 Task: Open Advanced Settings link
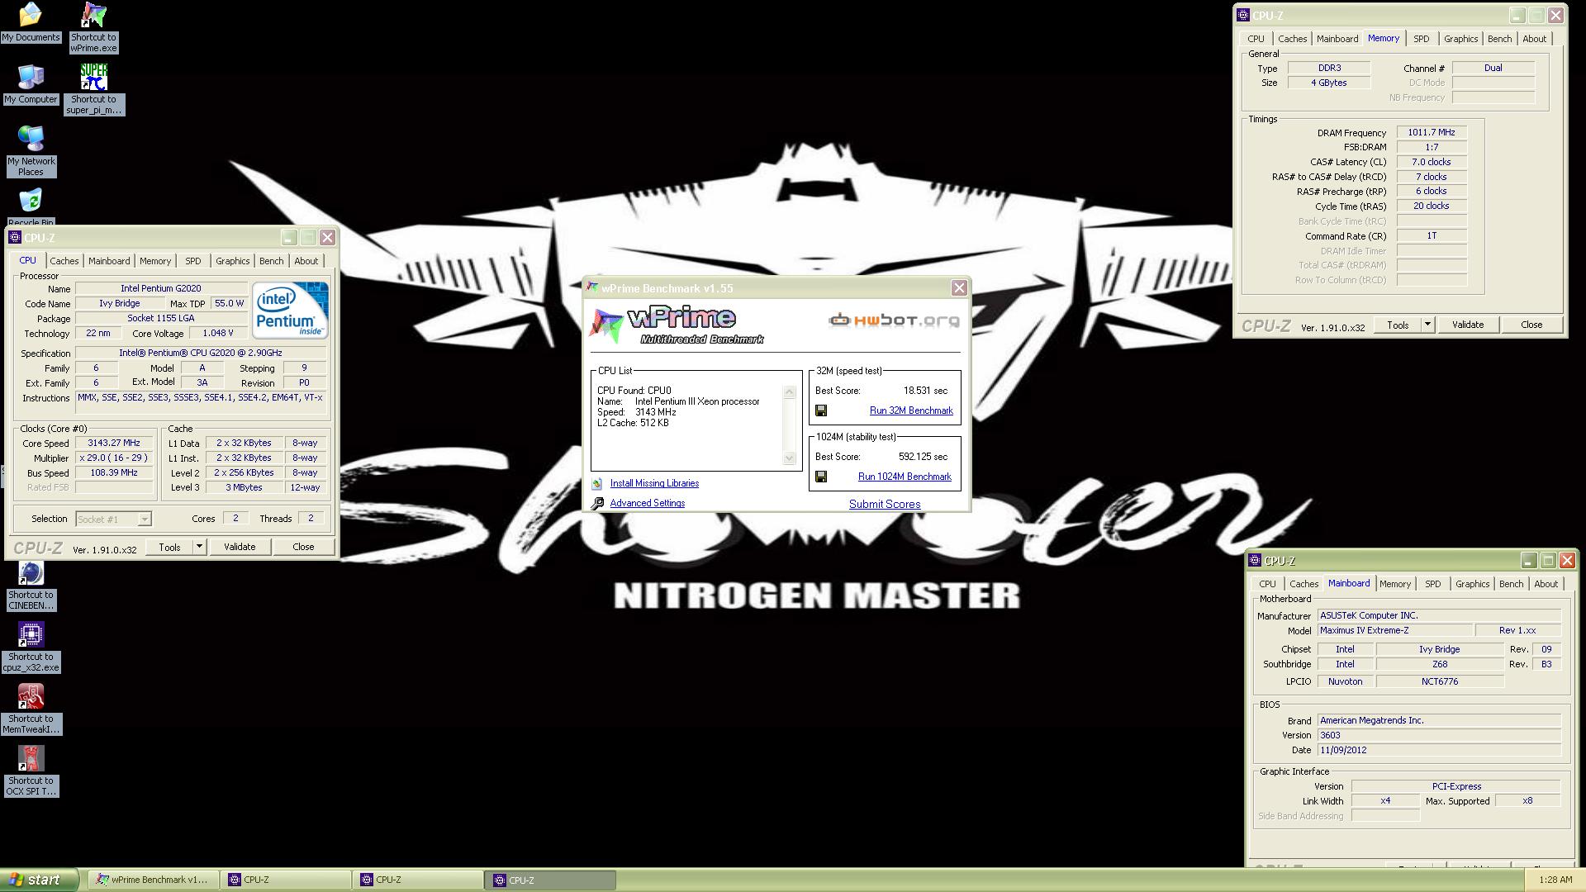(x=648, y=503)
